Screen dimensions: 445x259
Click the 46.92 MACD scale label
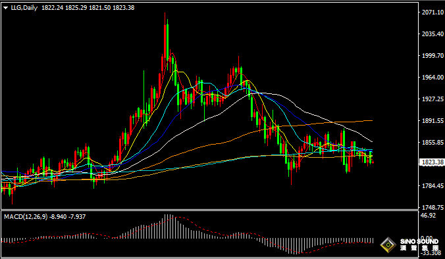coord(428,216)
